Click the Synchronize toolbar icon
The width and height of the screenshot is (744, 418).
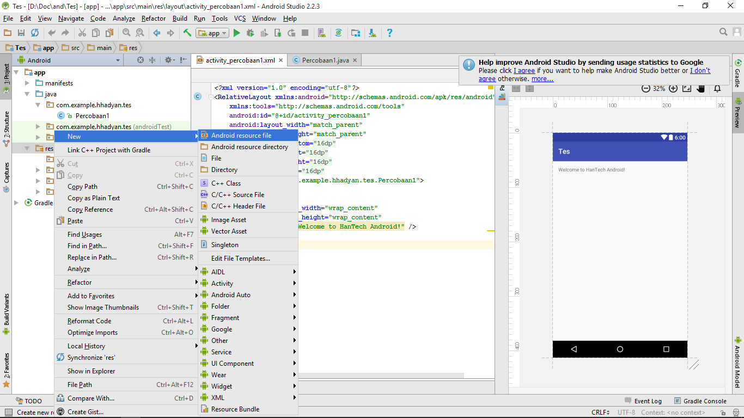[x=35, y=33]
